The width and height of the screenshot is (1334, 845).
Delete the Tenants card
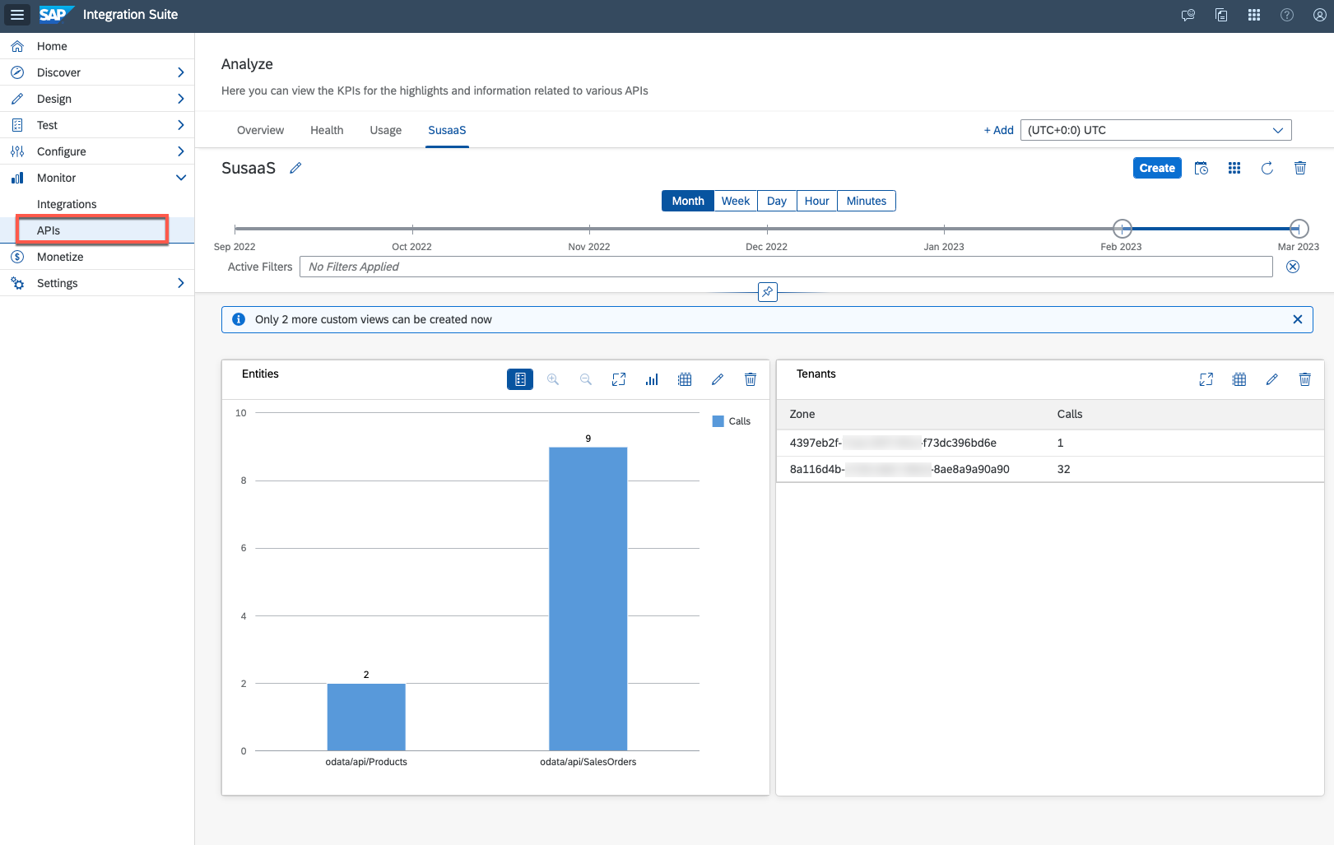(x=1305, y=379)
